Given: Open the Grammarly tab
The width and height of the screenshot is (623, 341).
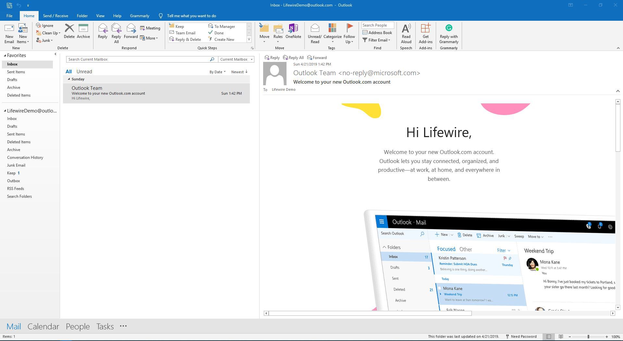Looking at the screenshot, I should coord(140,16).
